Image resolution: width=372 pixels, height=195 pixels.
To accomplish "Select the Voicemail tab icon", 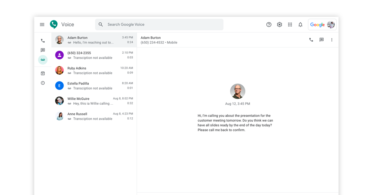I will tap(43, 60).
